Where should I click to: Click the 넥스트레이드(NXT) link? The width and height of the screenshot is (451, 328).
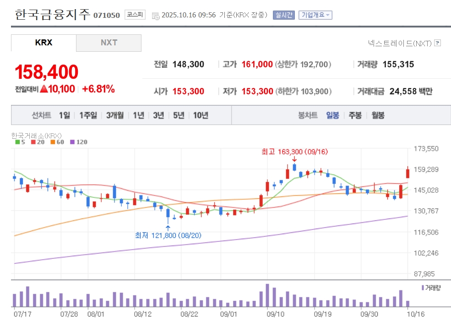(x=400, y=43)
